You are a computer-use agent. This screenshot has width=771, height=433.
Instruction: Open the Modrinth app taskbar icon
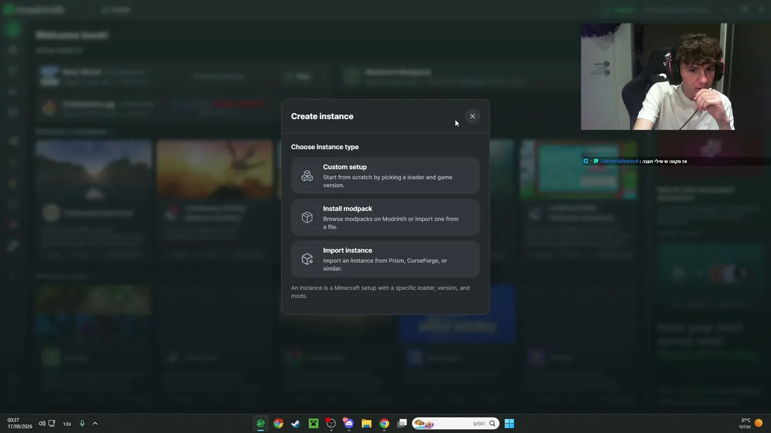[x=260, y=423]
